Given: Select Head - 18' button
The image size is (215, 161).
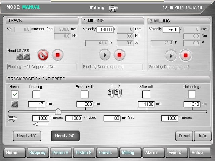Looking at the screenshot, I should click(27, 136).
